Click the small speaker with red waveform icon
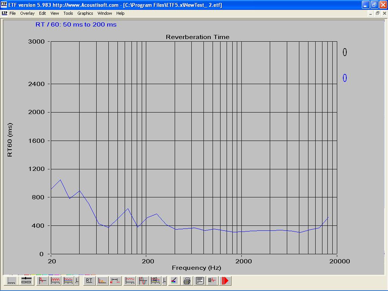Screen dimensions: 388x291 (212, 281)
